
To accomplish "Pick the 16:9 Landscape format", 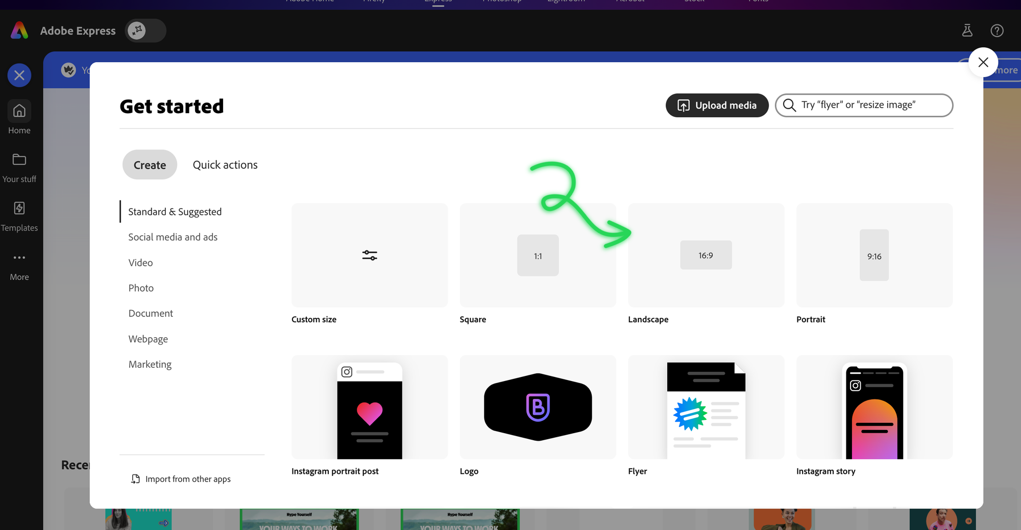I will pos(706,255).
